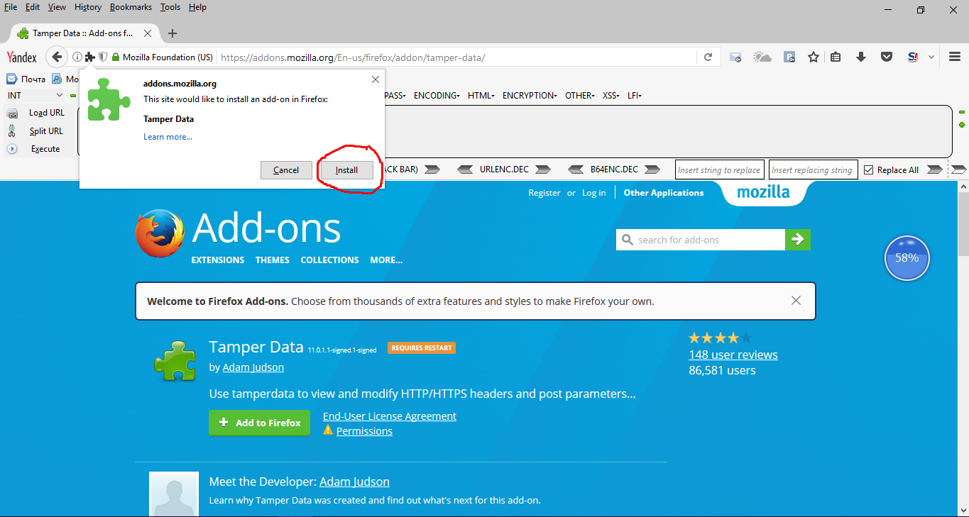Click the Load URL icon in HackBar
This screenshot has width=969, height=517.
pyautogui.click(x=13, y=112)
